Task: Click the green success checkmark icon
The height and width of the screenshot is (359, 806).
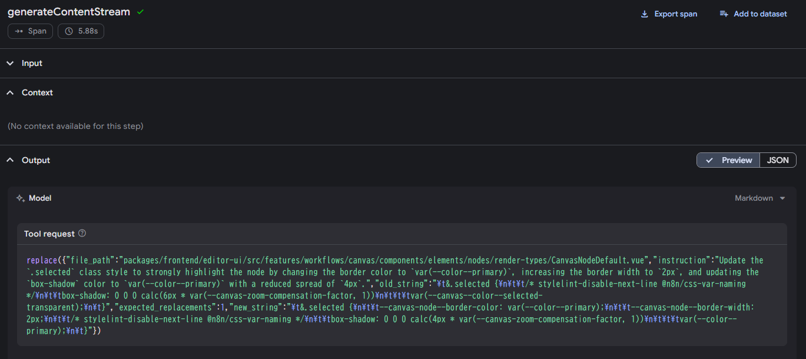Action: [140, 12]
